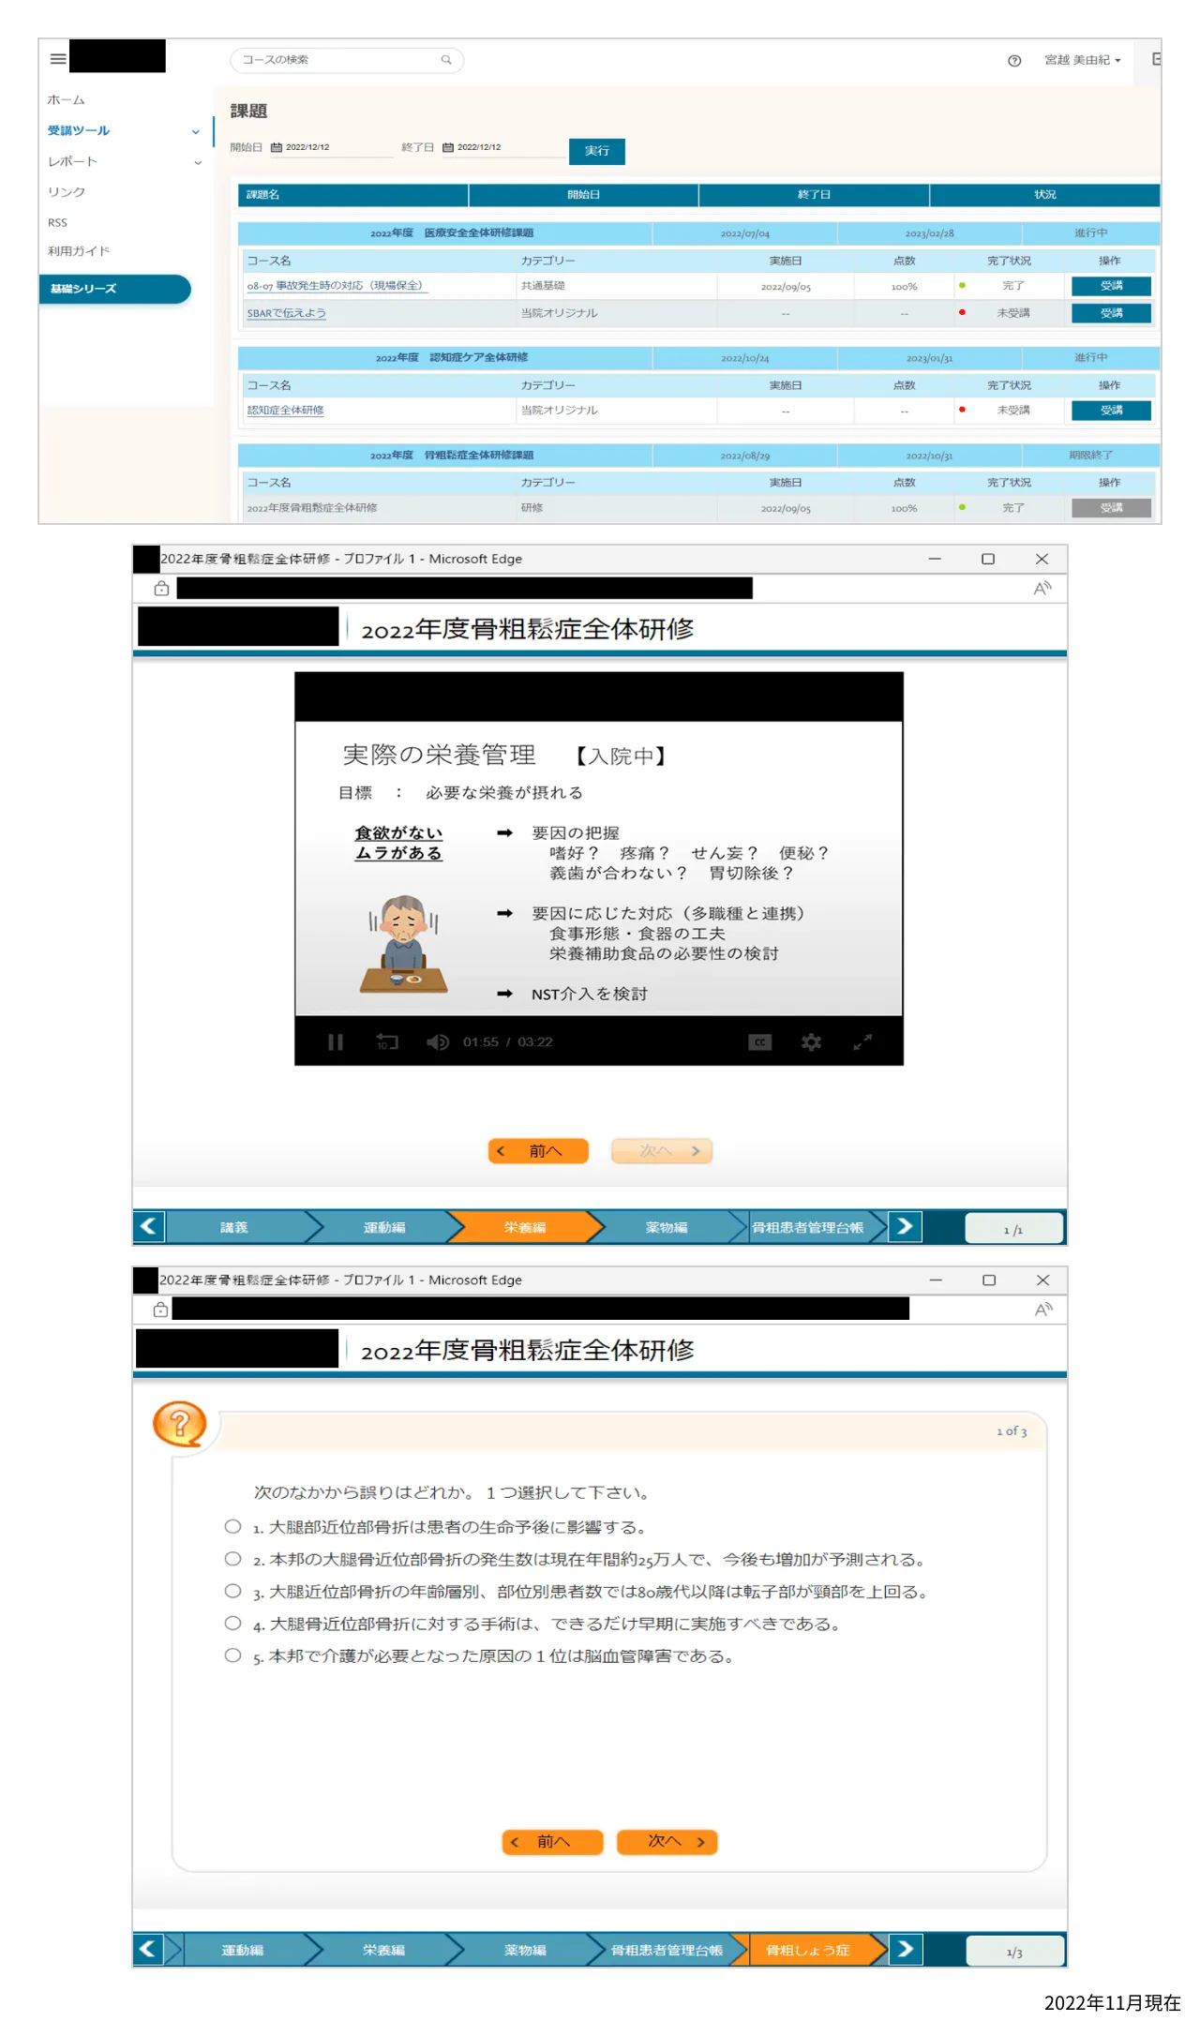Click the Read Aloud icon in Edge
The image size is (1200, 2036).
pyautogui.click(x=1042, y=589)
